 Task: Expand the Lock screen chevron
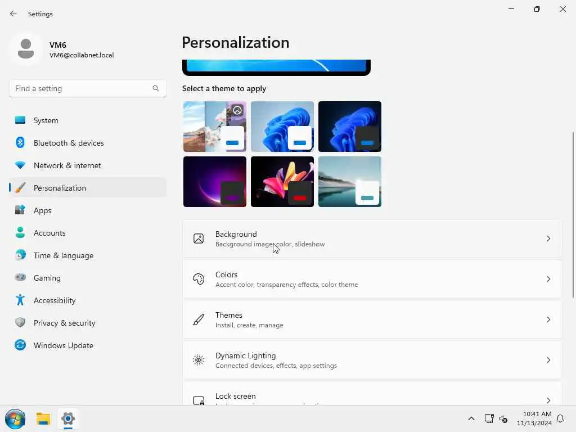pos(548,400)
